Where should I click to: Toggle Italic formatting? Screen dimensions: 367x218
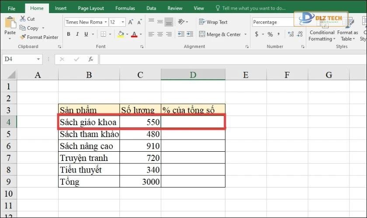pyautogui.click(x=78, y=34)
